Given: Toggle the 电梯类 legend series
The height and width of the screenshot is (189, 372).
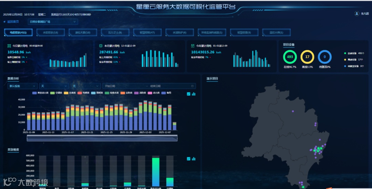Looking at the screenshot, I should tap(83, 93).
